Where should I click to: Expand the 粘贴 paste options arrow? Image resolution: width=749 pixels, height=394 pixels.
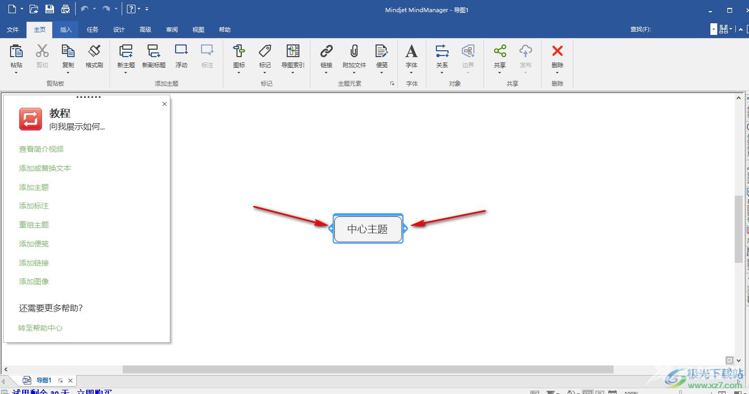coord(16,73)
